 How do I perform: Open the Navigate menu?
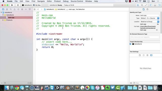[41, 1]
